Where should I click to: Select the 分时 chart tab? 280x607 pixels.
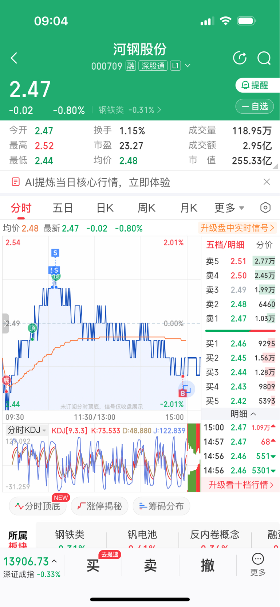coord(21,208)
